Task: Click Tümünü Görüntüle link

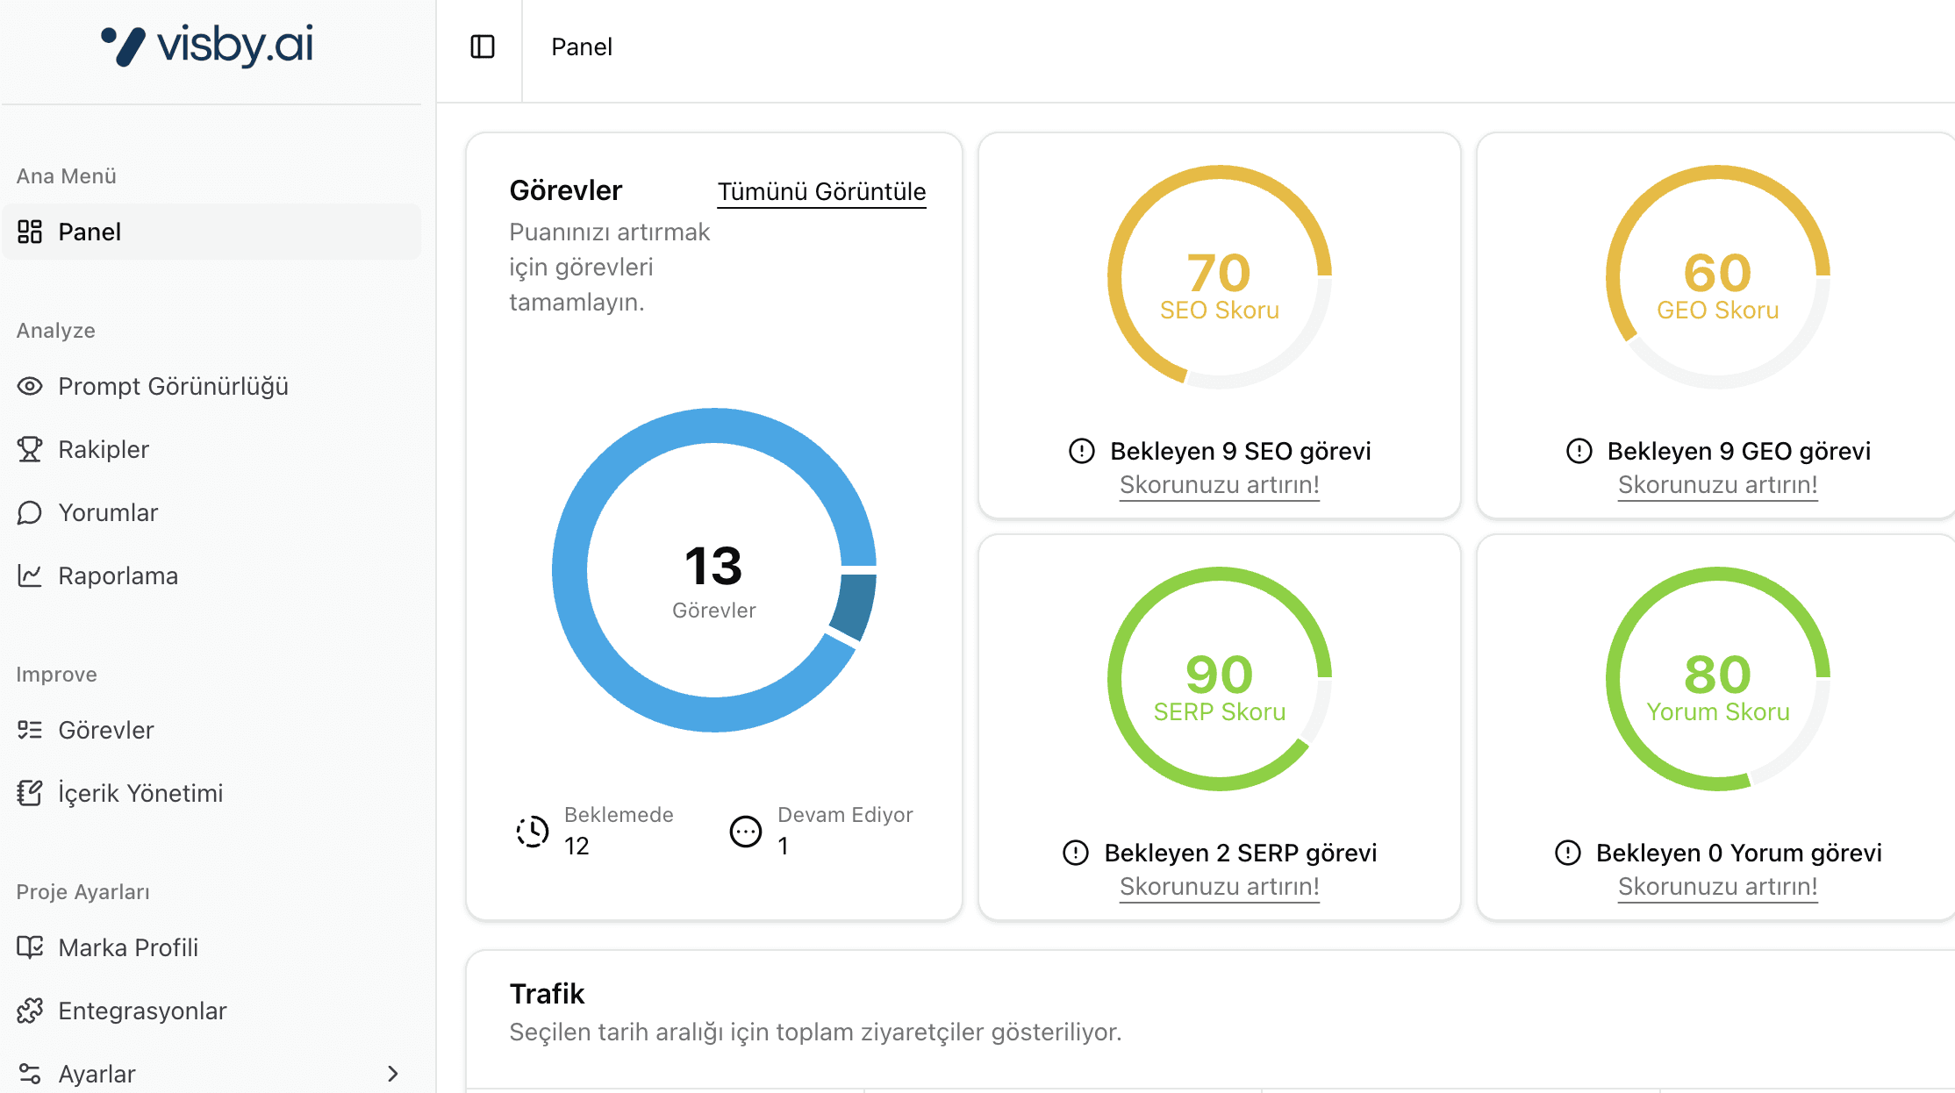Action: coord(821,191)
